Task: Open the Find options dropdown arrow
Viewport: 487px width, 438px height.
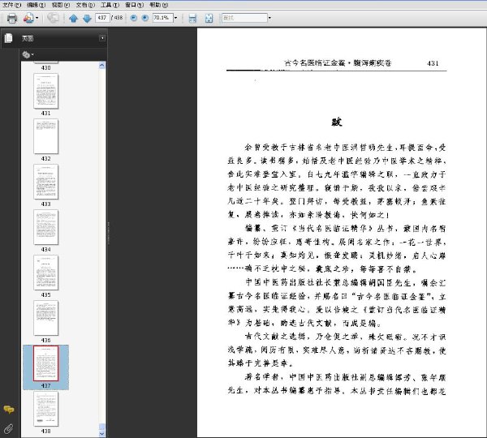Action: [x=269, y=18]
